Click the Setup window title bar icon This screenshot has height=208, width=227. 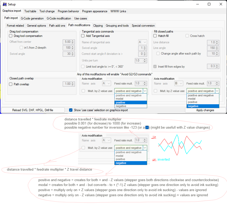click(4, 4)
